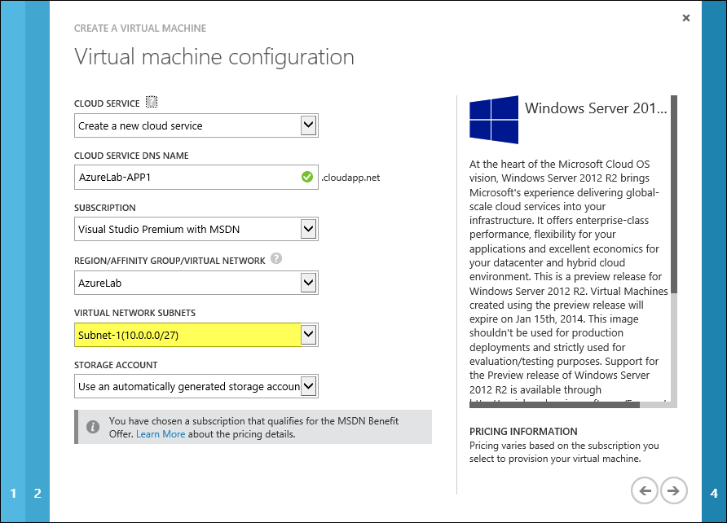Click the back arrow button
The image size is (727, 523).
pos(645,490)
